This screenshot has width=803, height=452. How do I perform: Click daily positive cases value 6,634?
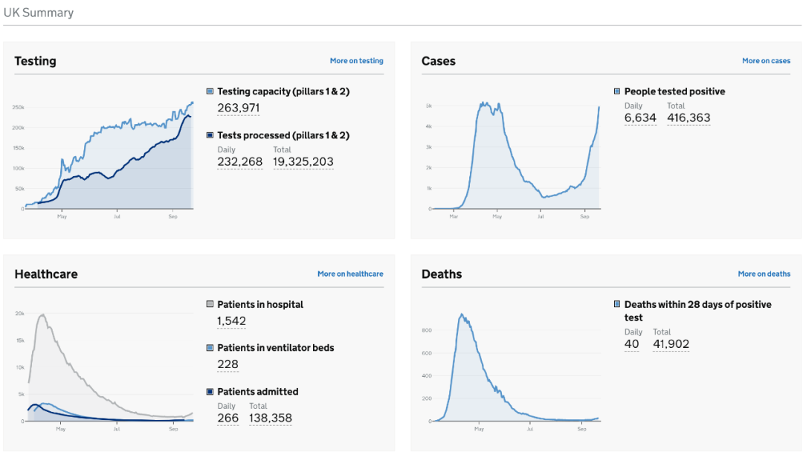click(640, 118)
